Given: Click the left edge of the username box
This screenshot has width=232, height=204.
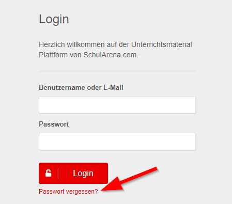Looking at the screenshot, I should click(40, 105).
